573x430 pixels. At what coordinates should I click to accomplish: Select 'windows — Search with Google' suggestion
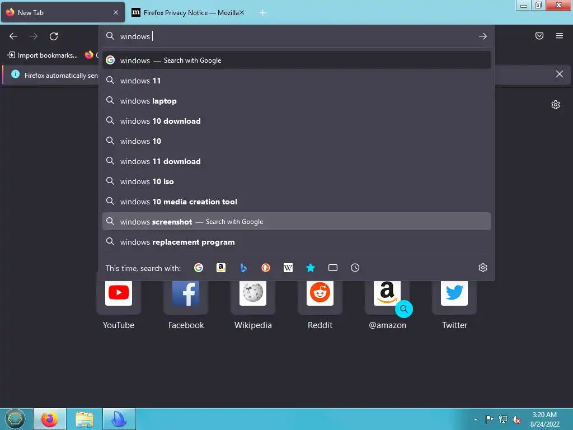(297, 60)
